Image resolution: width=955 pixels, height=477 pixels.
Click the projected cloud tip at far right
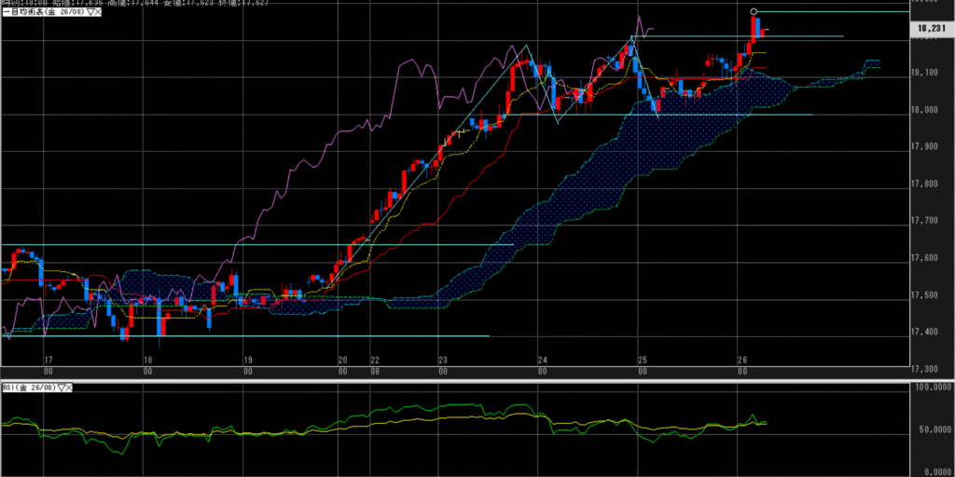tap(873, 62)
